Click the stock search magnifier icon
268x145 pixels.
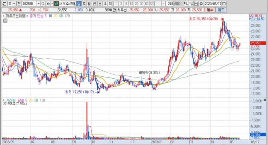pos(43,4)
